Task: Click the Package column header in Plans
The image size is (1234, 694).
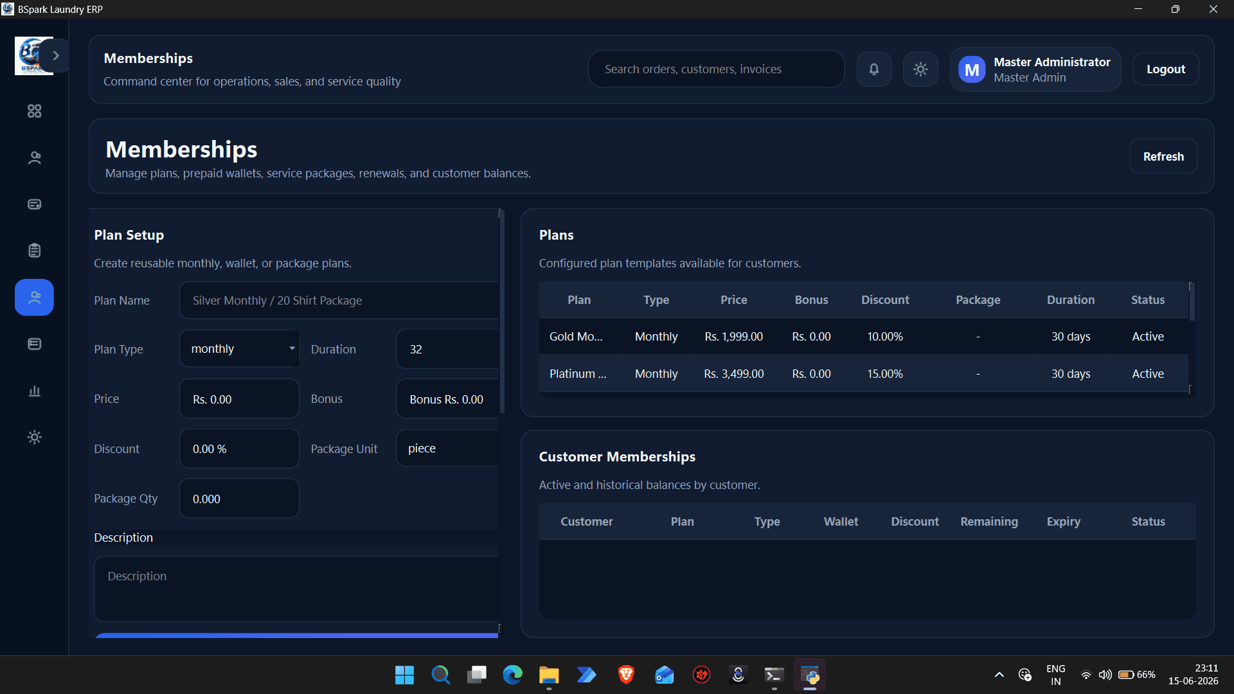Action: (x=978, y=299)
